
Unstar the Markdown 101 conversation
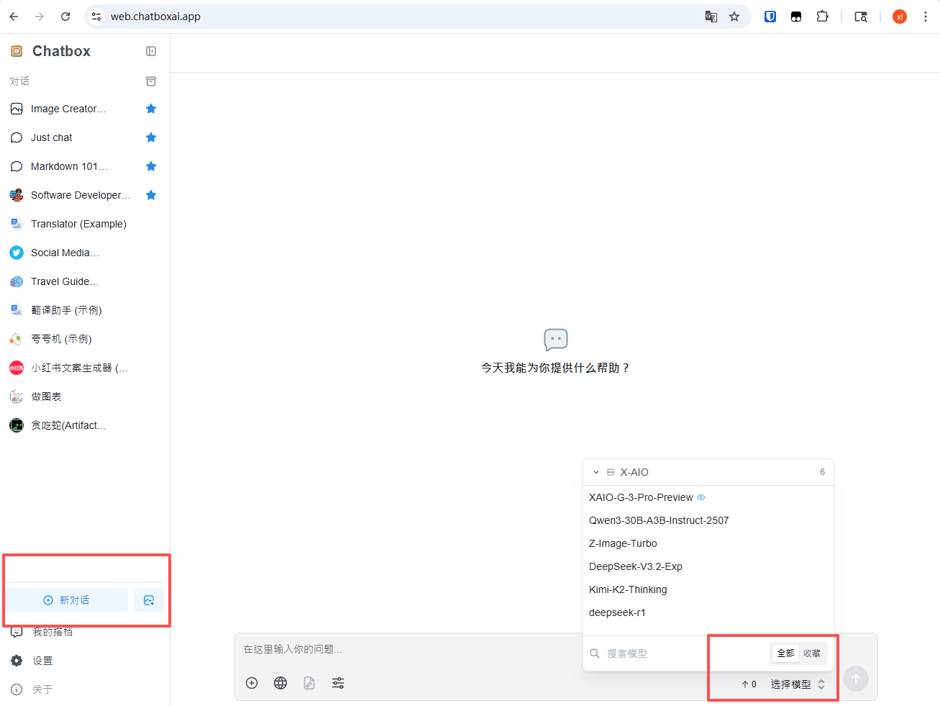(x=151, y=166)
